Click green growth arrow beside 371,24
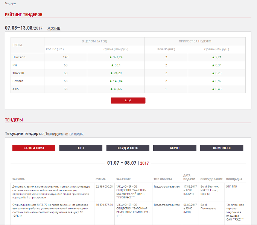The width and height of the screenshot is (257, 225). pyautogui.click(x=111, y=57)
